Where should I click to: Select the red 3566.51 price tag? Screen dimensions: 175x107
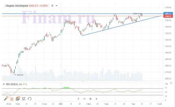tap(168, 16)
